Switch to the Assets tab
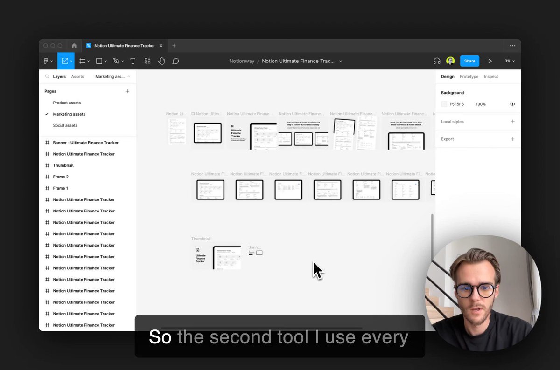 (77, 77)
